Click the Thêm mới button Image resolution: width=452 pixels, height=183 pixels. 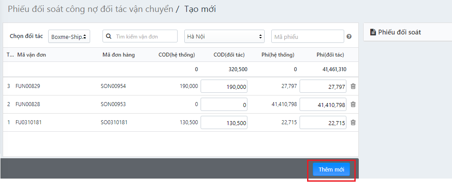(331, 170)
